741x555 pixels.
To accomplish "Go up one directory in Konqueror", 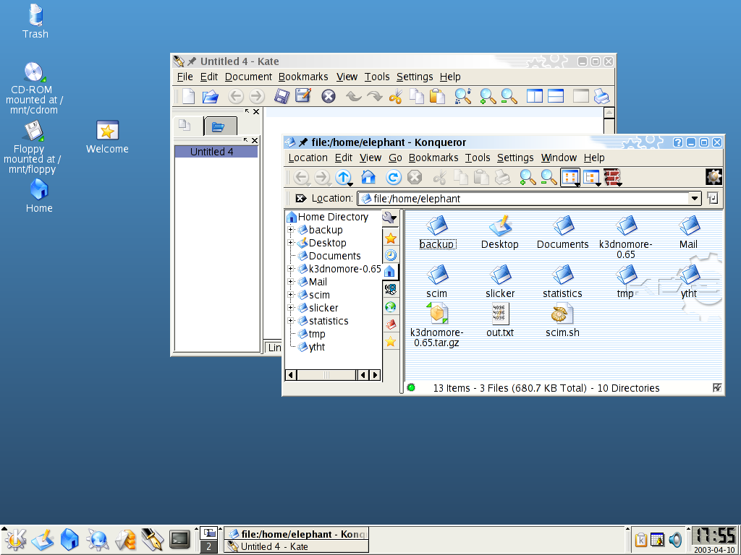I will (342, 178).
